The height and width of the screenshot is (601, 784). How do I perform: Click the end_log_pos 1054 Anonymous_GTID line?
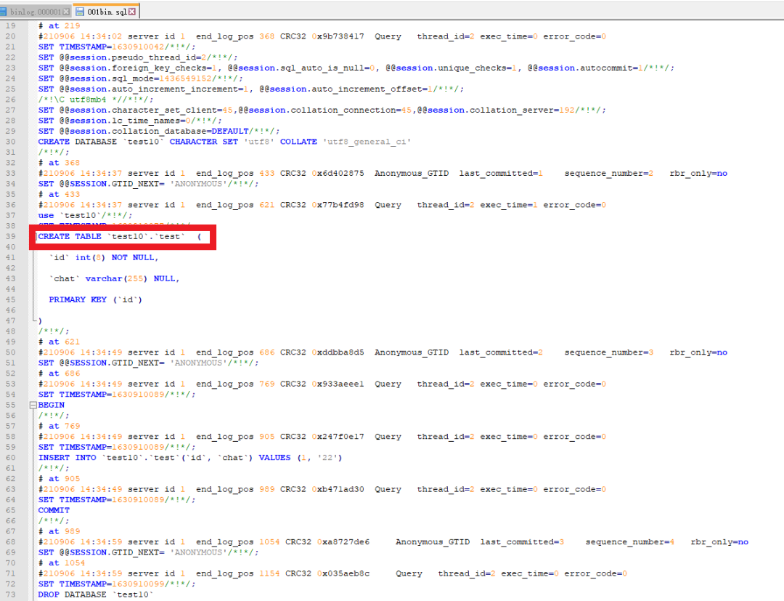(393, 541)
